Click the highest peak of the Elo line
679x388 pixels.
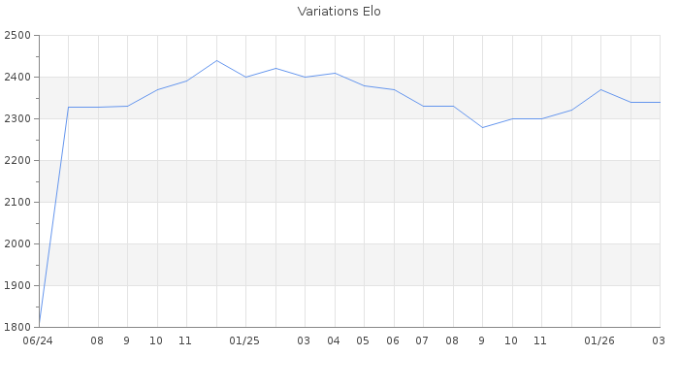[216, 60]
